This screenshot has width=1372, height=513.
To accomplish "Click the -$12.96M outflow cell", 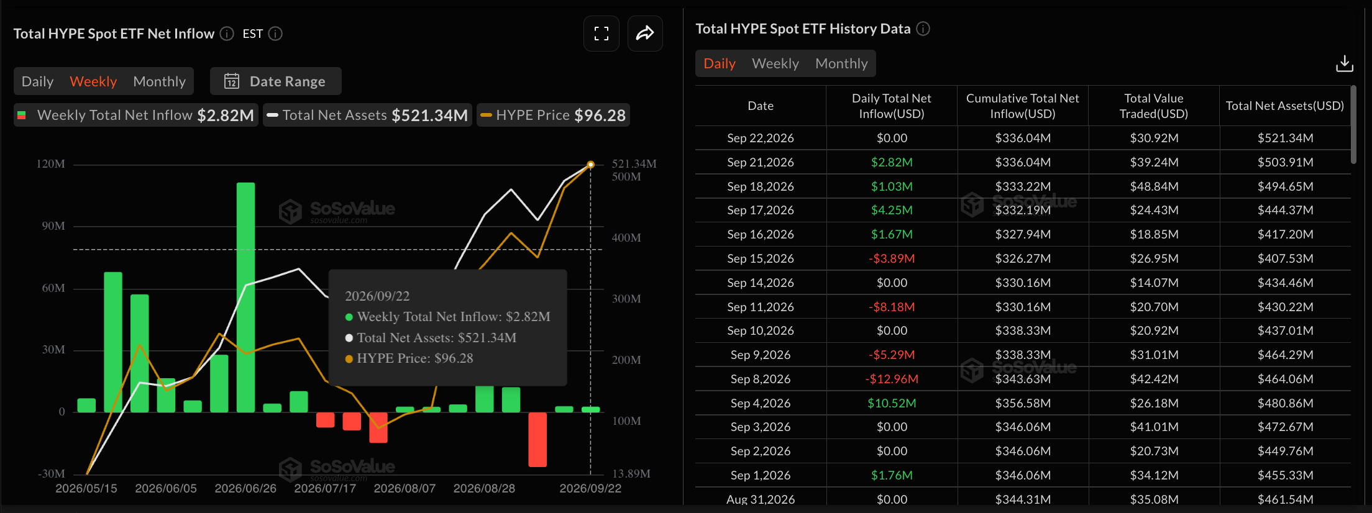I will point(892,379).
